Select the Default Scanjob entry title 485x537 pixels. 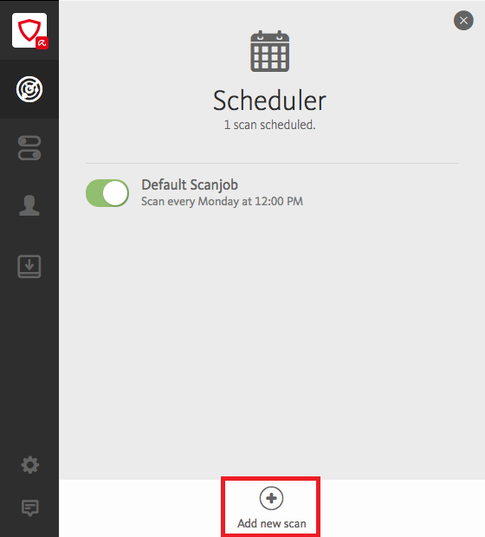coord(190,185)
